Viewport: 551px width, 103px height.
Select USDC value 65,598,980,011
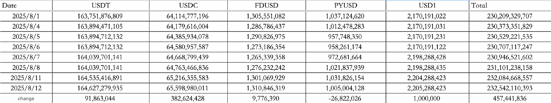pyautogui.click(x=188, y=88)
